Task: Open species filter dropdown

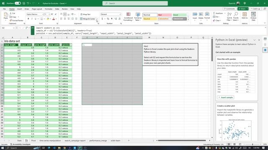Action: point(71,45)
